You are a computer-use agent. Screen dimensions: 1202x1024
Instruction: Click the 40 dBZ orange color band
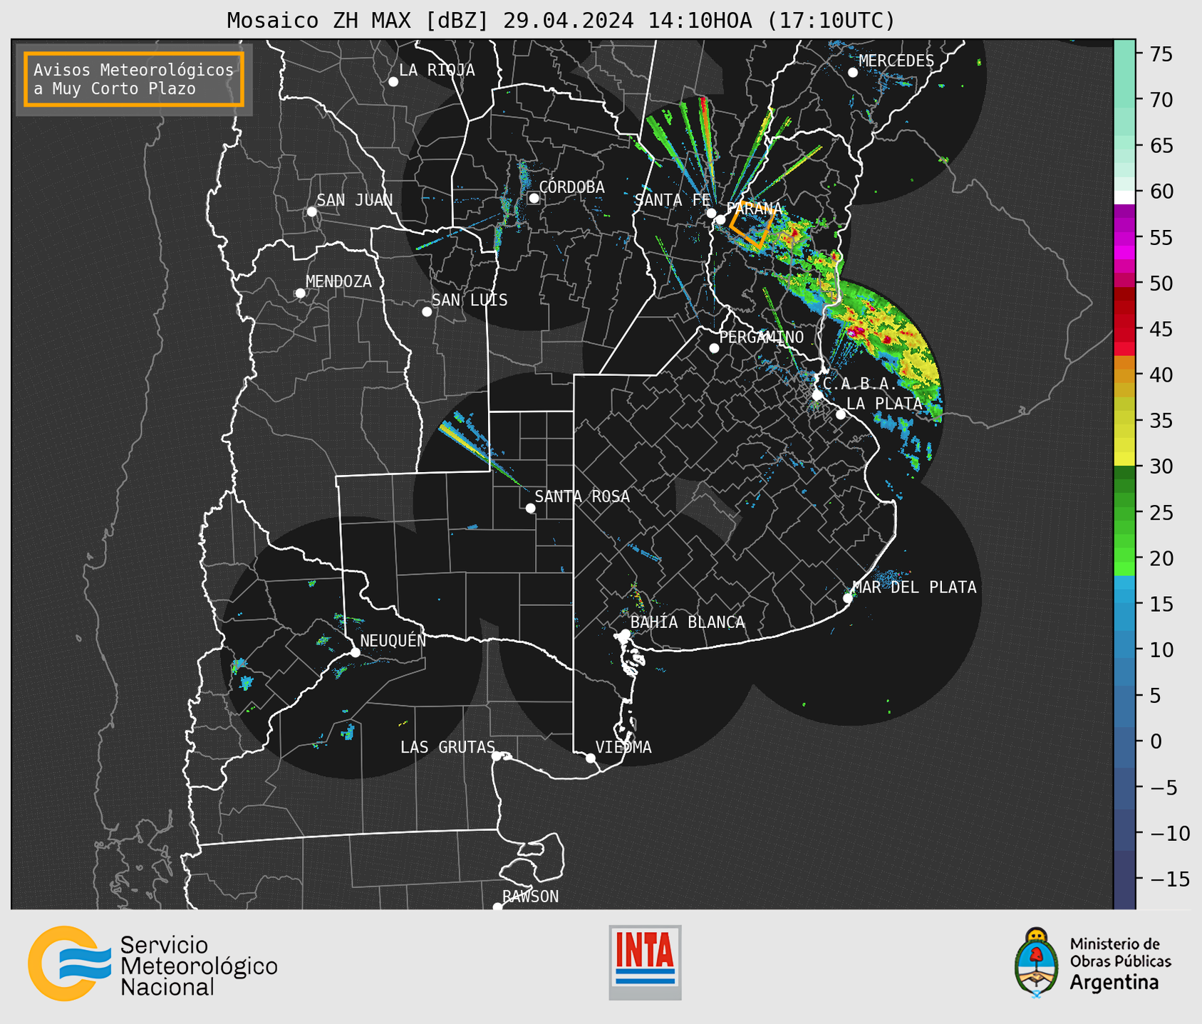tap(1124, 375)
